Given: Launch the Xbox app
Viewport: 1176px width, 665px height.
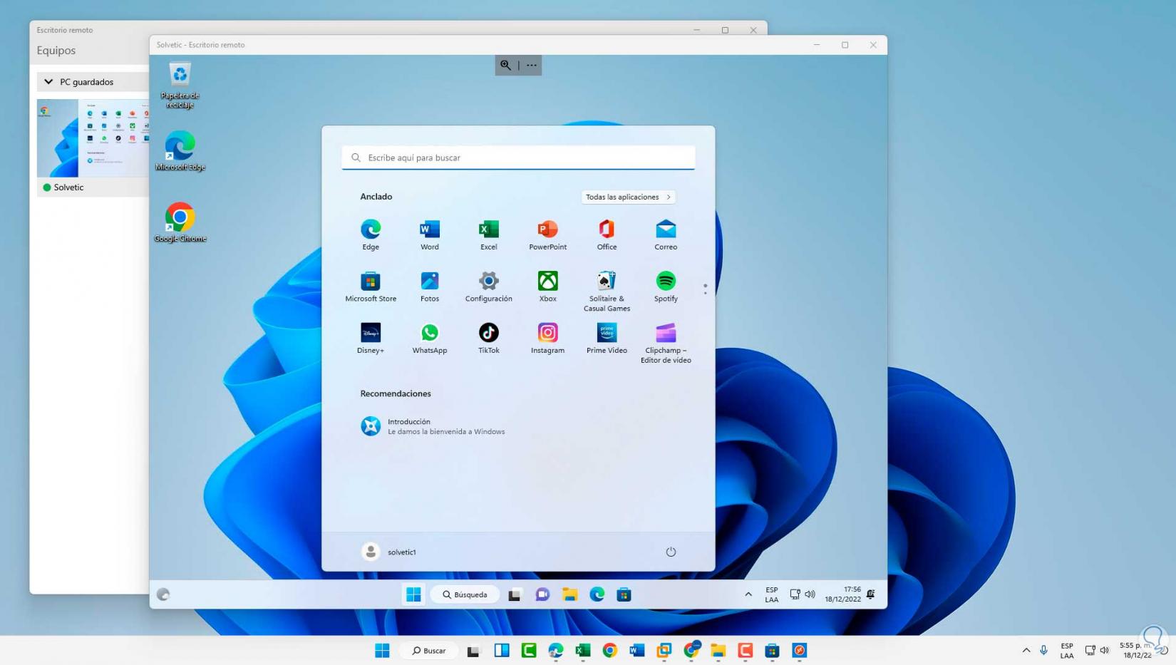Looking at the screenshot, I should pos(547,287).
